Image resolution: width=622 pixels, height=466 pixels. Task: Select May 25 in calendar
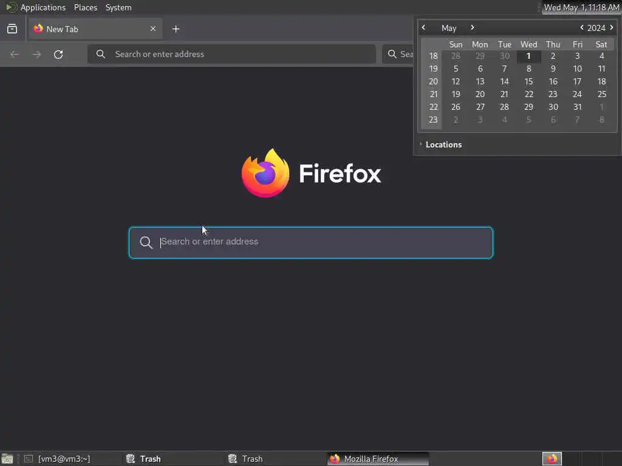click(x=602, y=94)
